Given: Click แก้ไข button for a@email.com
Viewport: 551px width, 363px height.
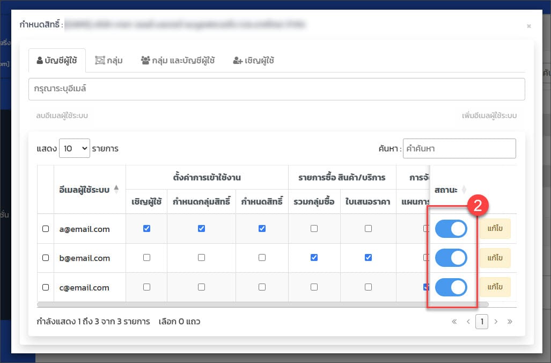Looking at the screenshot, I should pyautogui.click(x=495, y=228).
